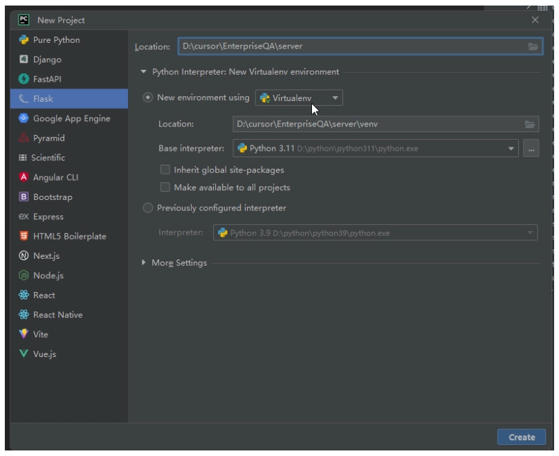Pick the Bootstrap B icon
This screenshot has height=456, width=559.
click(24, 197)
